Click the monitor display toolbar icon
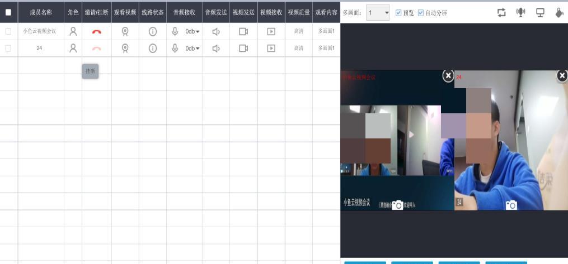This screenshot has height=264, width=568. [x=540, y=13]
